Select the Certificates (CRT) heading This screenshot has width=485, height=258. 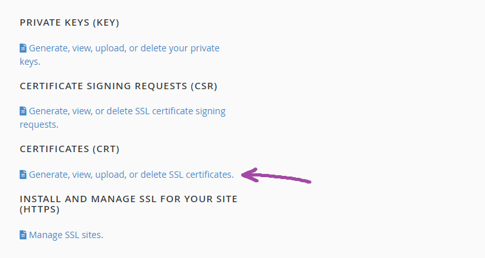pos(70,149)
